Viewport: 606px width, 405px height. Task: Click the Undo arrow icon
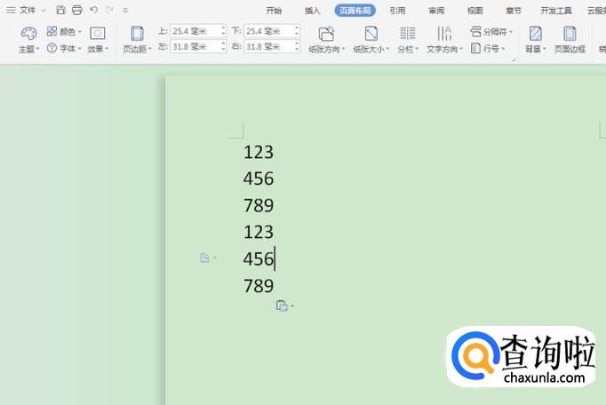pyautogui.click(x=93, y=10)
